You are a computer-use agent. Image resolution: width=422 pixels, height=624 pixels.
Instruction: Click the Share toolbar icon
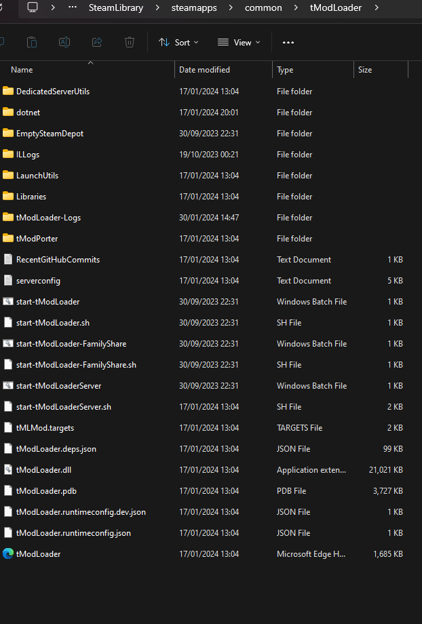97,42
